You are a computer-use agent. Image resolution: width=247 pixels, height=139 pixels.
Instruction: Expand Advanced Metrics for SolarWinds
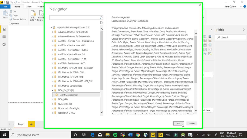52,37
